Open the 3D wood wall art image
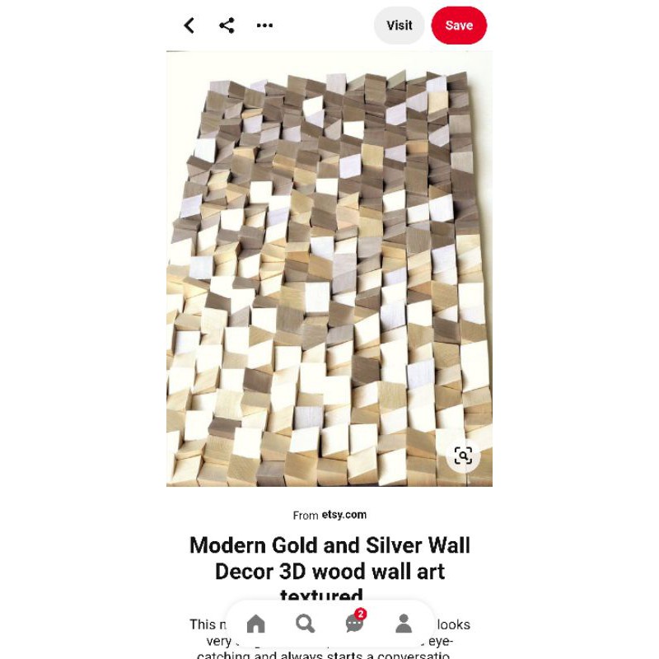659x659 pixels. point(329,269)
